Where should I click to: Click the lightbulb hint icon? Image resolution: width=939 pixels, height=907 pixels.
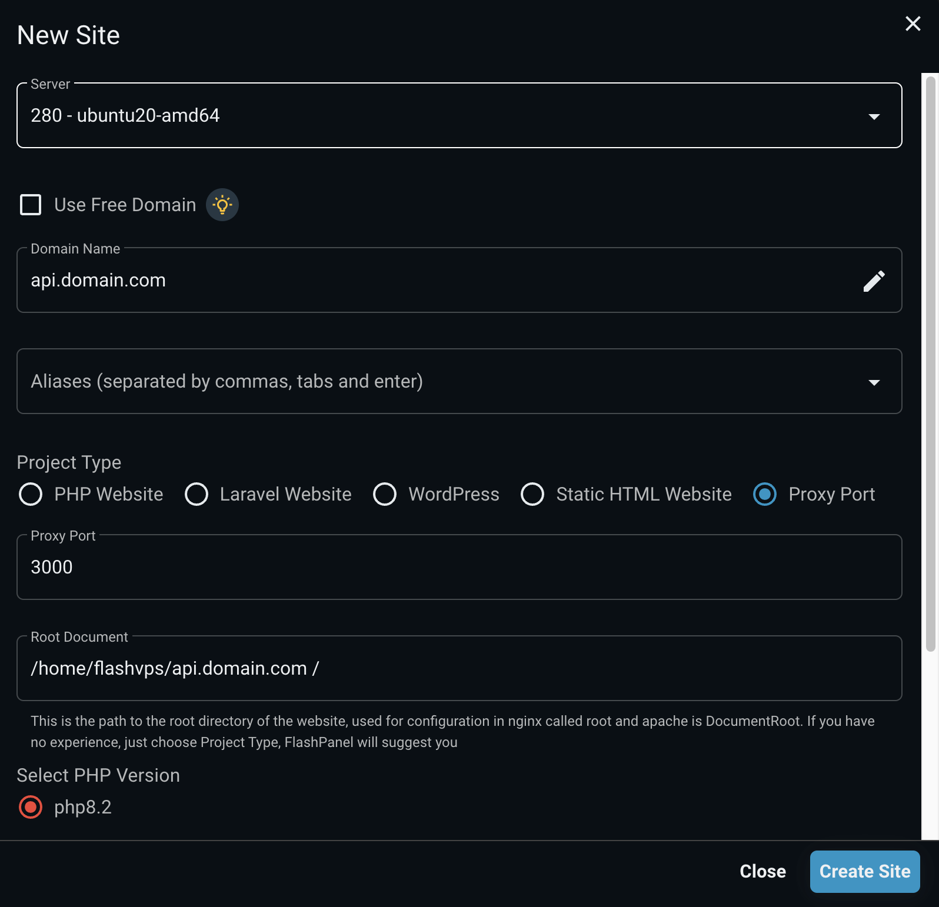coord(222,205)
